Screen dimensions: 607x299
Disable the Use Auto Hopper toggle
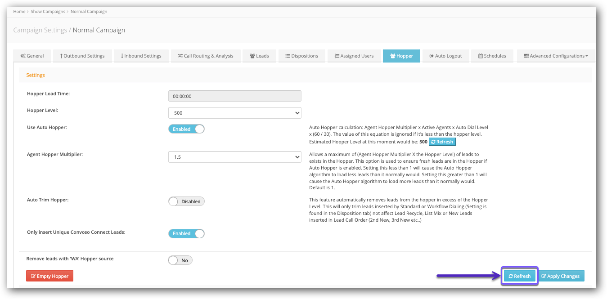click(186, 129)
